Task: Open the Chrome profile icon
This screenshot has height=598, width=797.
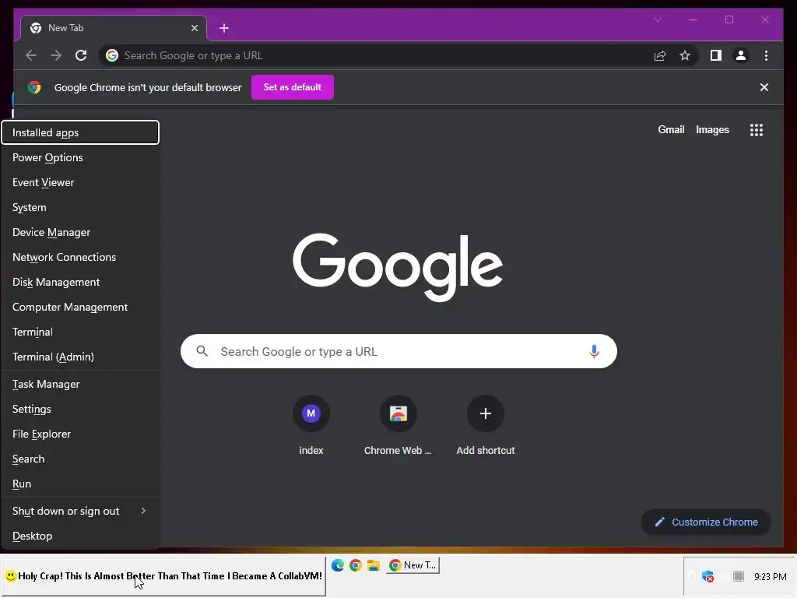Action: coord(741,55)
